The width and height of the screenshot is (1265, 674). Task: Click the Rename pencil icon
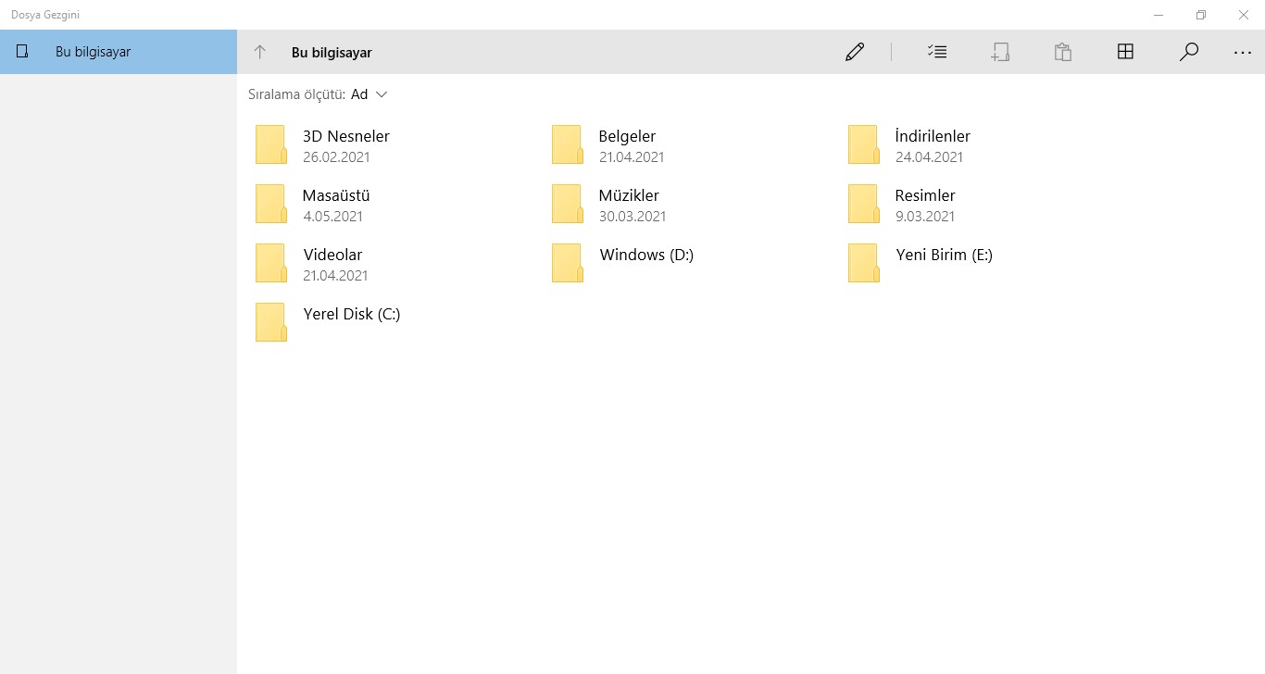[x=855, y=52]
